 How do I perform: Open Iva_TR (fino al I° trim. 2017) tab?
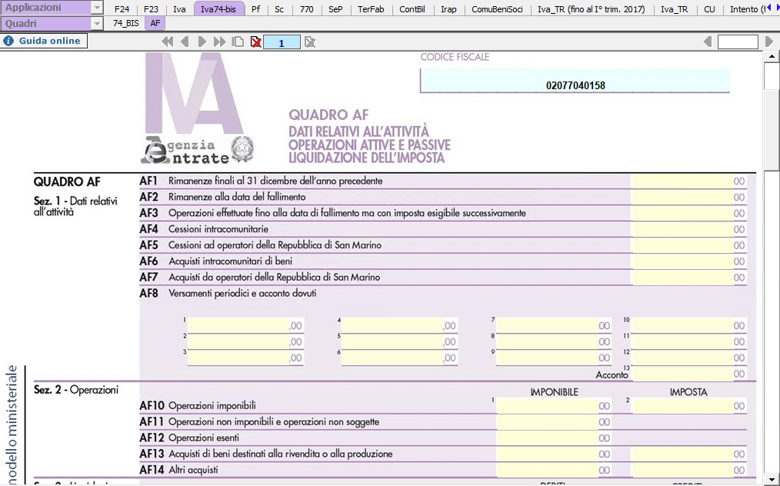[592, 9]
